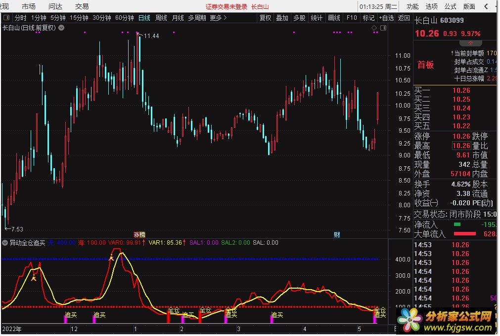
Task: Click the 最低 value 9.61
Action: (463, 155)
